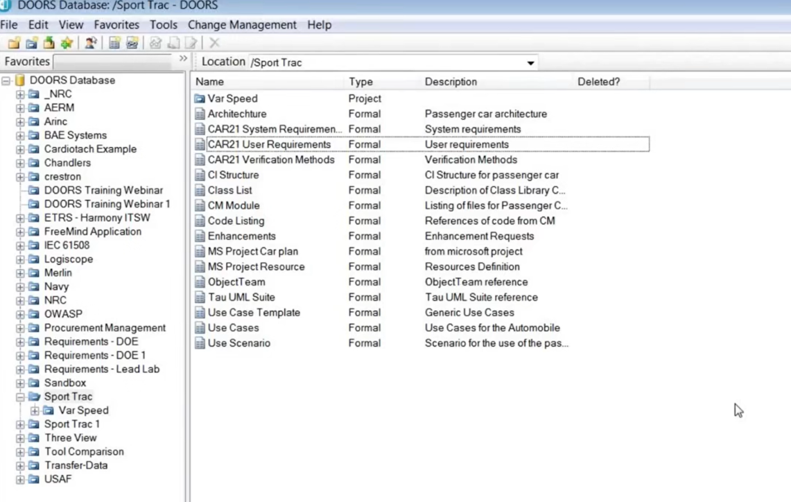Select DOORS Training Webinar 1 in tree

click(107, 205)
